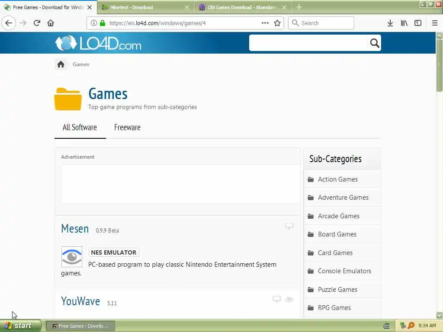Image resolution: width=443 pixels, height=332 pixels.
Task: Click the magnifier tray icon
Action: [411, 326]
